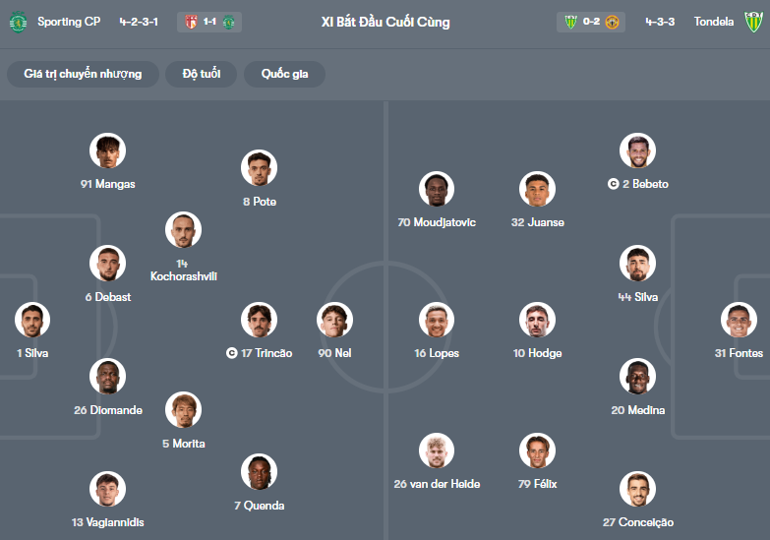This screenshot has height=540, width=770.
Task: Click Pote's player photo
Action: (x=259, y=168)
